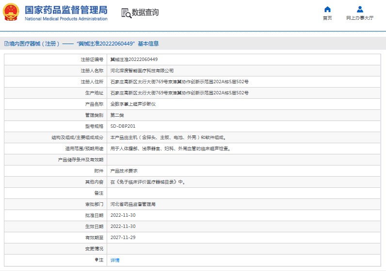
Task: Select 河北深度智能医疗科技有限公司 registrant name
Action: pyautogui.click(x=142, y=71)
